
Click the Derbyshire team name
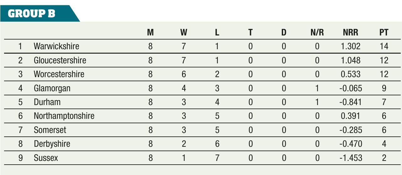pyautogui.click(x=52, y=144)
